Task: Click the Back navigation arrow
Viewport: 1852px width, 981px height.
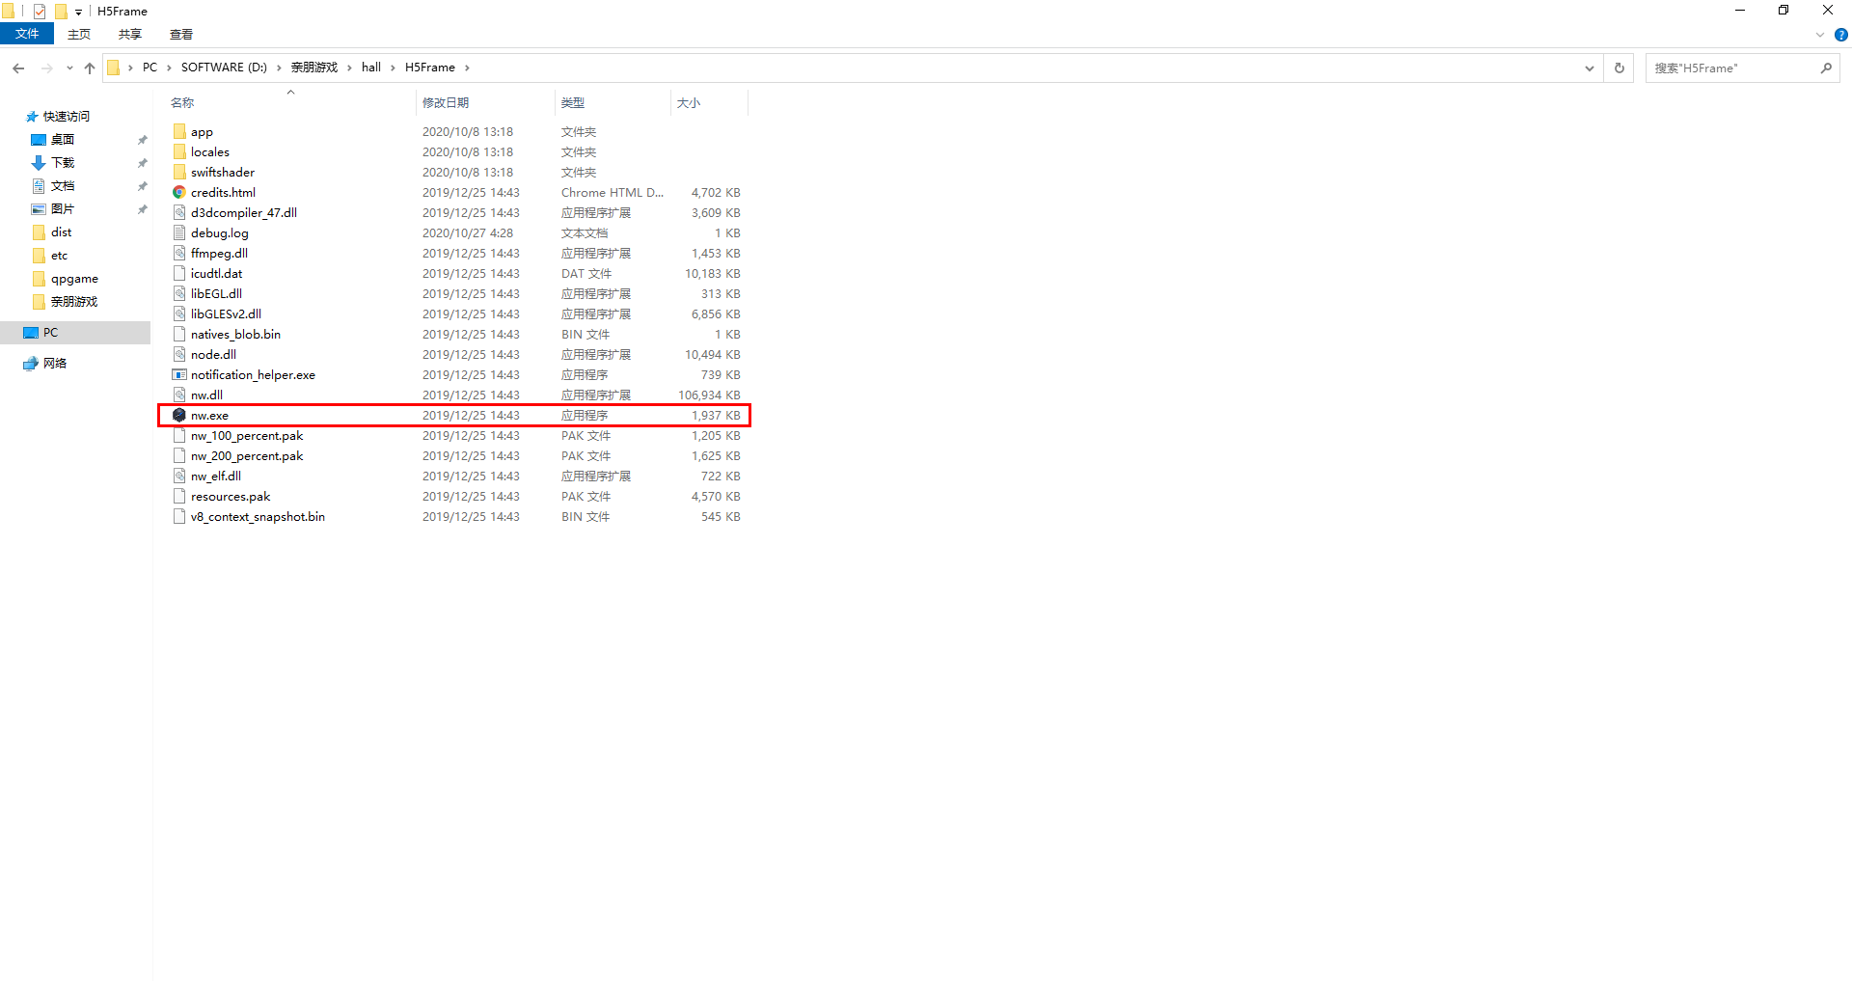Action: [x=18, y=68]
